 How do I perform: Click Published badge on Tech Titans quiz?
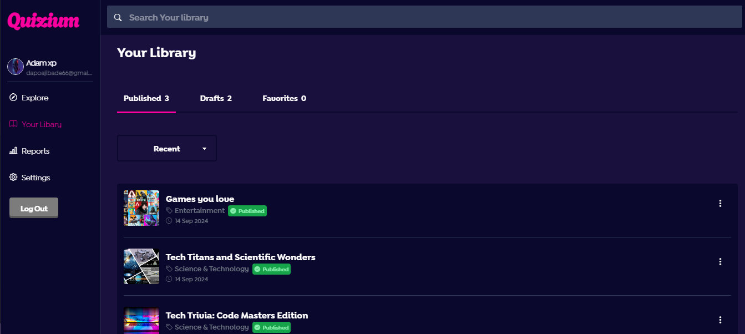click(272, 269)
